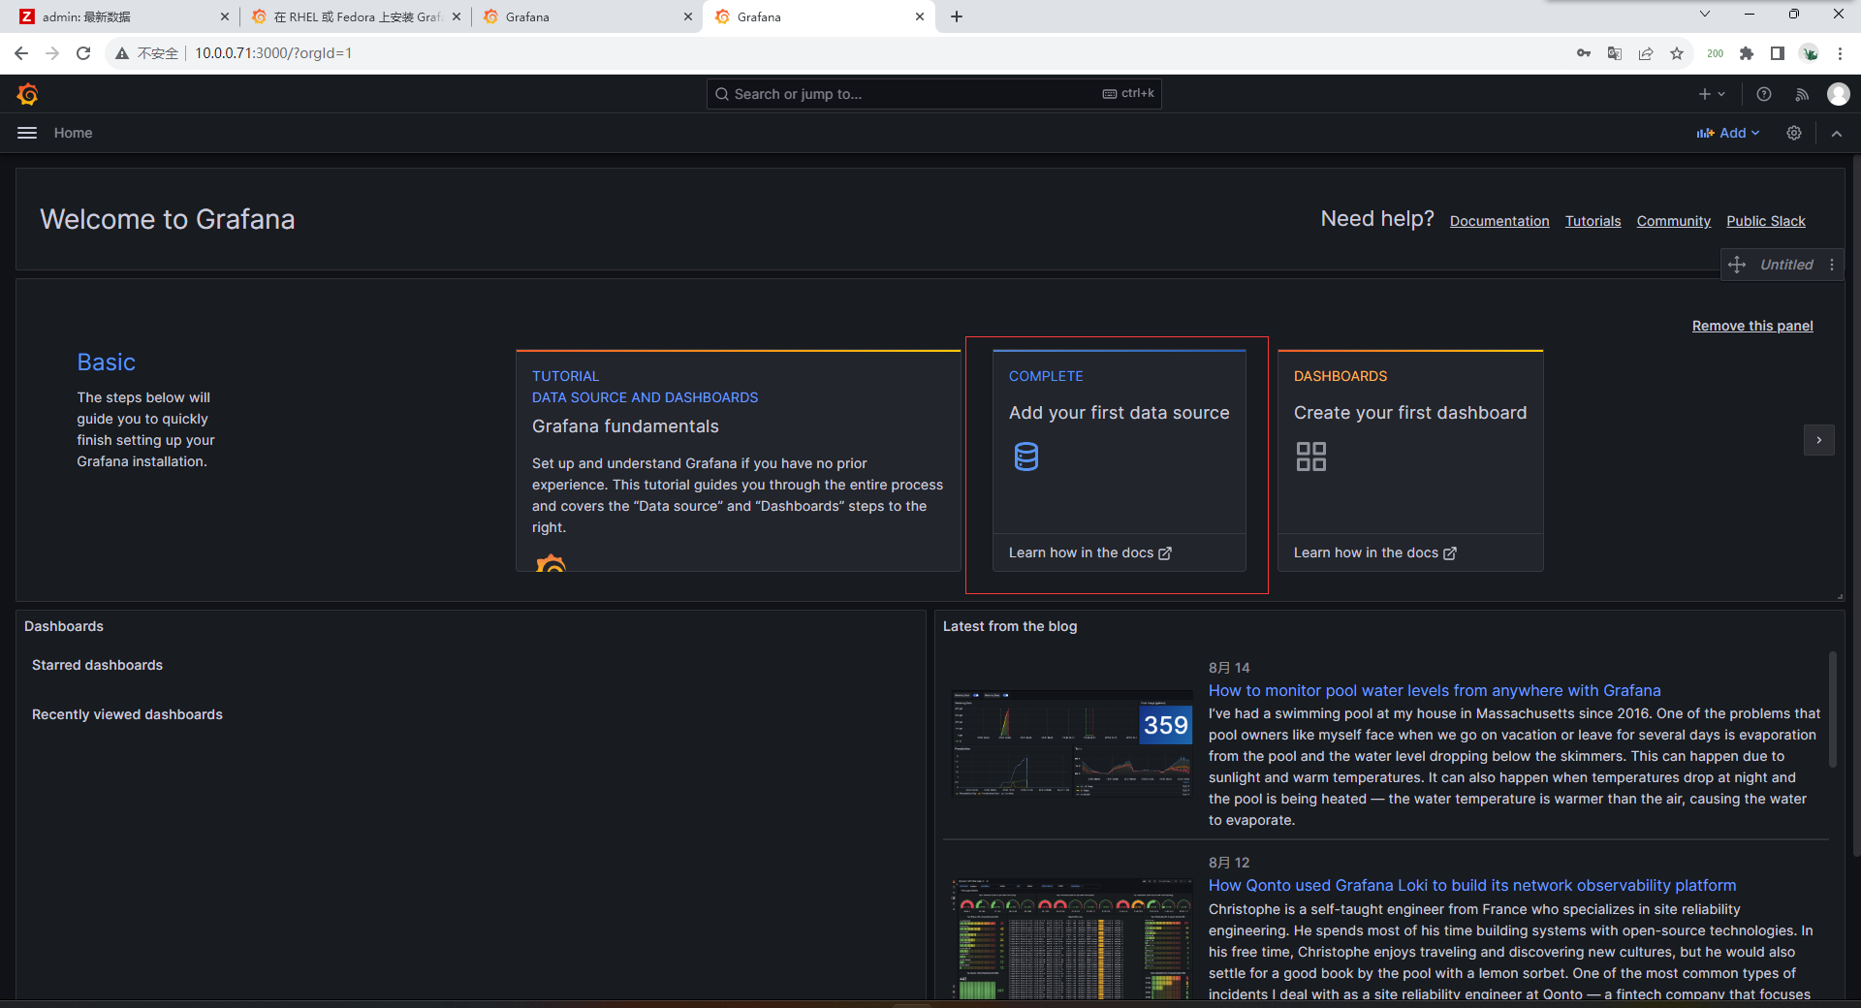
Task: Open the help question mark menu
Action: (1764, 94)
